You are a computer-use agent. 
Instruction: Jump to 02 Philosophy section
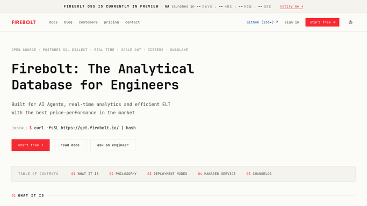tap(123, 174)
